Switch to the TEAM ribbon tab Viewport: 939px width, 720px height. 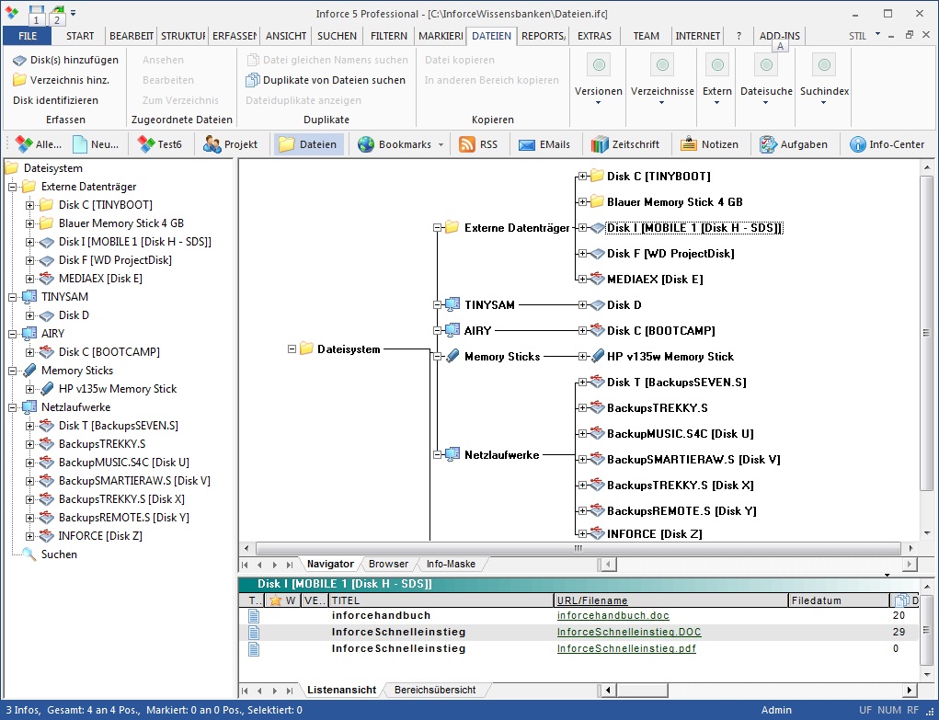point(646,36)
